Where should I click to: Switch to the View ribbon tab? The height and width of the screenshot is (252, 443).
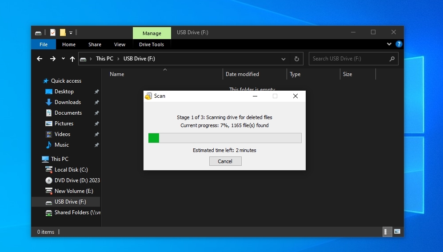point(120,44)
